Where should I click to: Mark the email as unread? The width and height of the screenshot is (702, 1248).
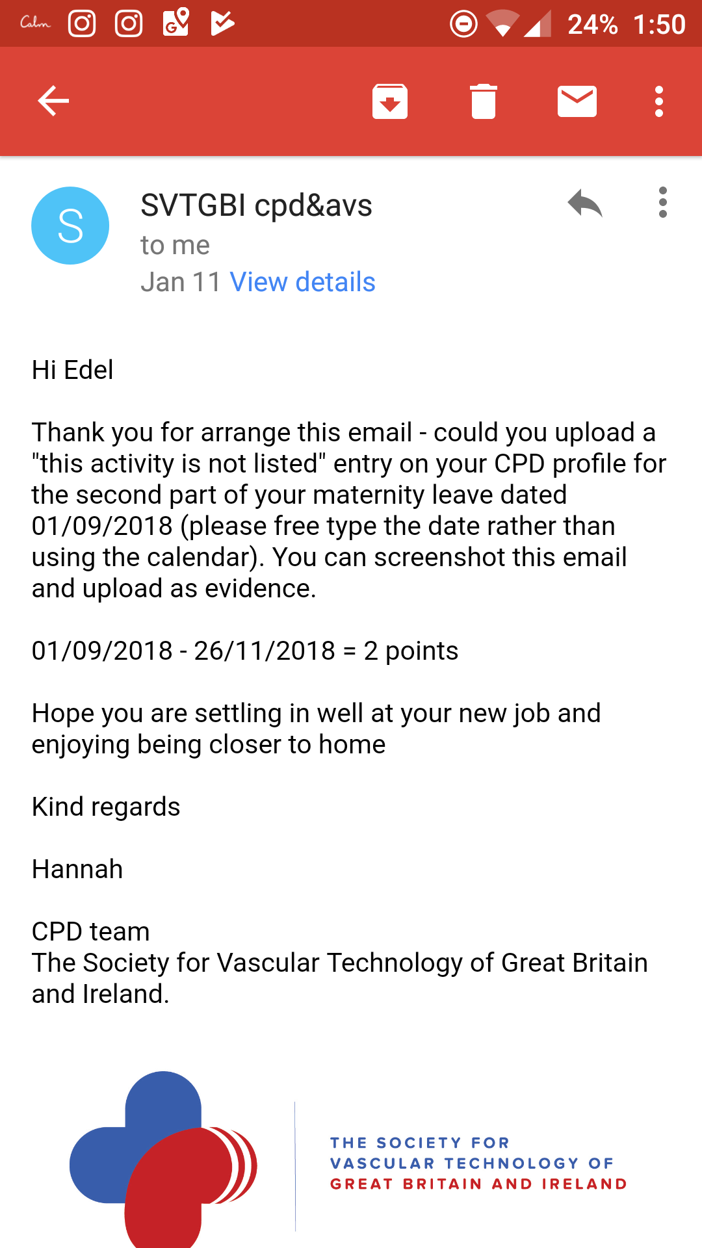coord(577,101)
